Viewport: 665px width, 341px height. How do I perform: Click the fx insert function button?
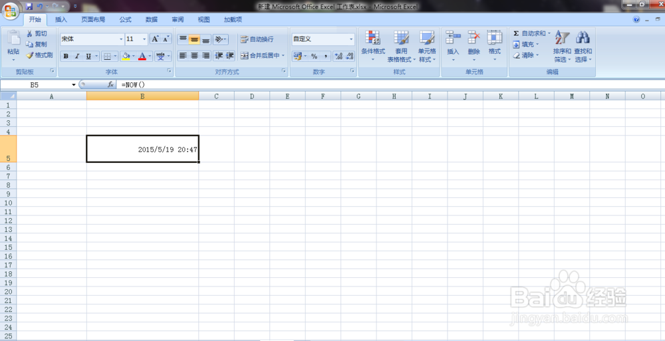click(110, 85)
